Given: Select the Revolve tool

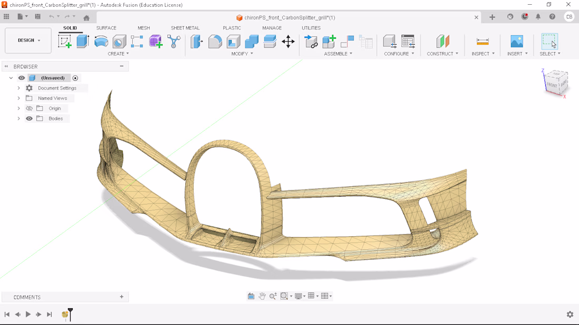Looking at the screenshot, I should pos(101,42).
